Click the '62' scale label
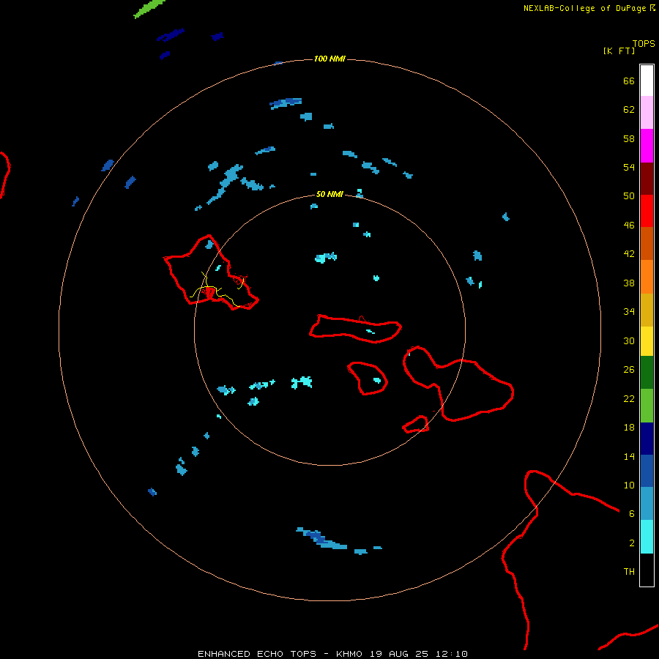The width and height of the screenshot is (659, 659). point(629,110)
